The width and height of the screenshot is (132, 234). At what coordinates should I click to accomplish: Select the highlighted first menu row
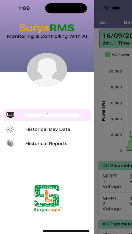(x=47, y=115)
